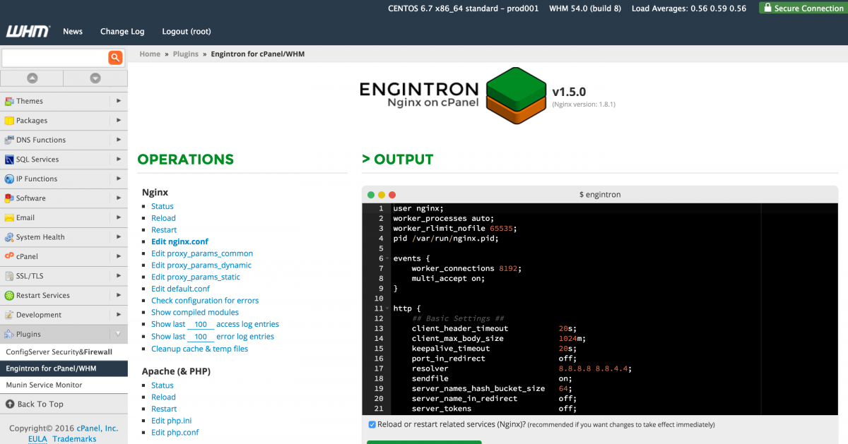Click the SQL Services sidebar icon
Screen dimensions: 848x444
point(9,160)
